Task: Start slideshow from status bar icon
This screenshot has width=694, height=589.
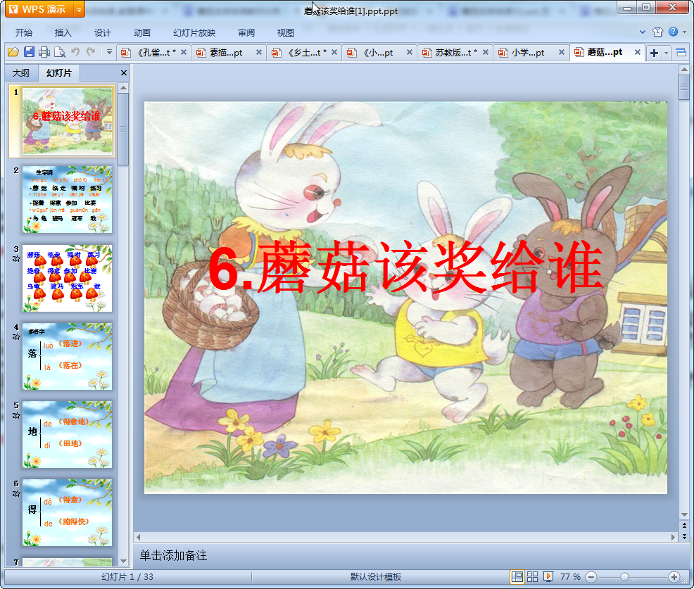Action: tap(548, 576)
